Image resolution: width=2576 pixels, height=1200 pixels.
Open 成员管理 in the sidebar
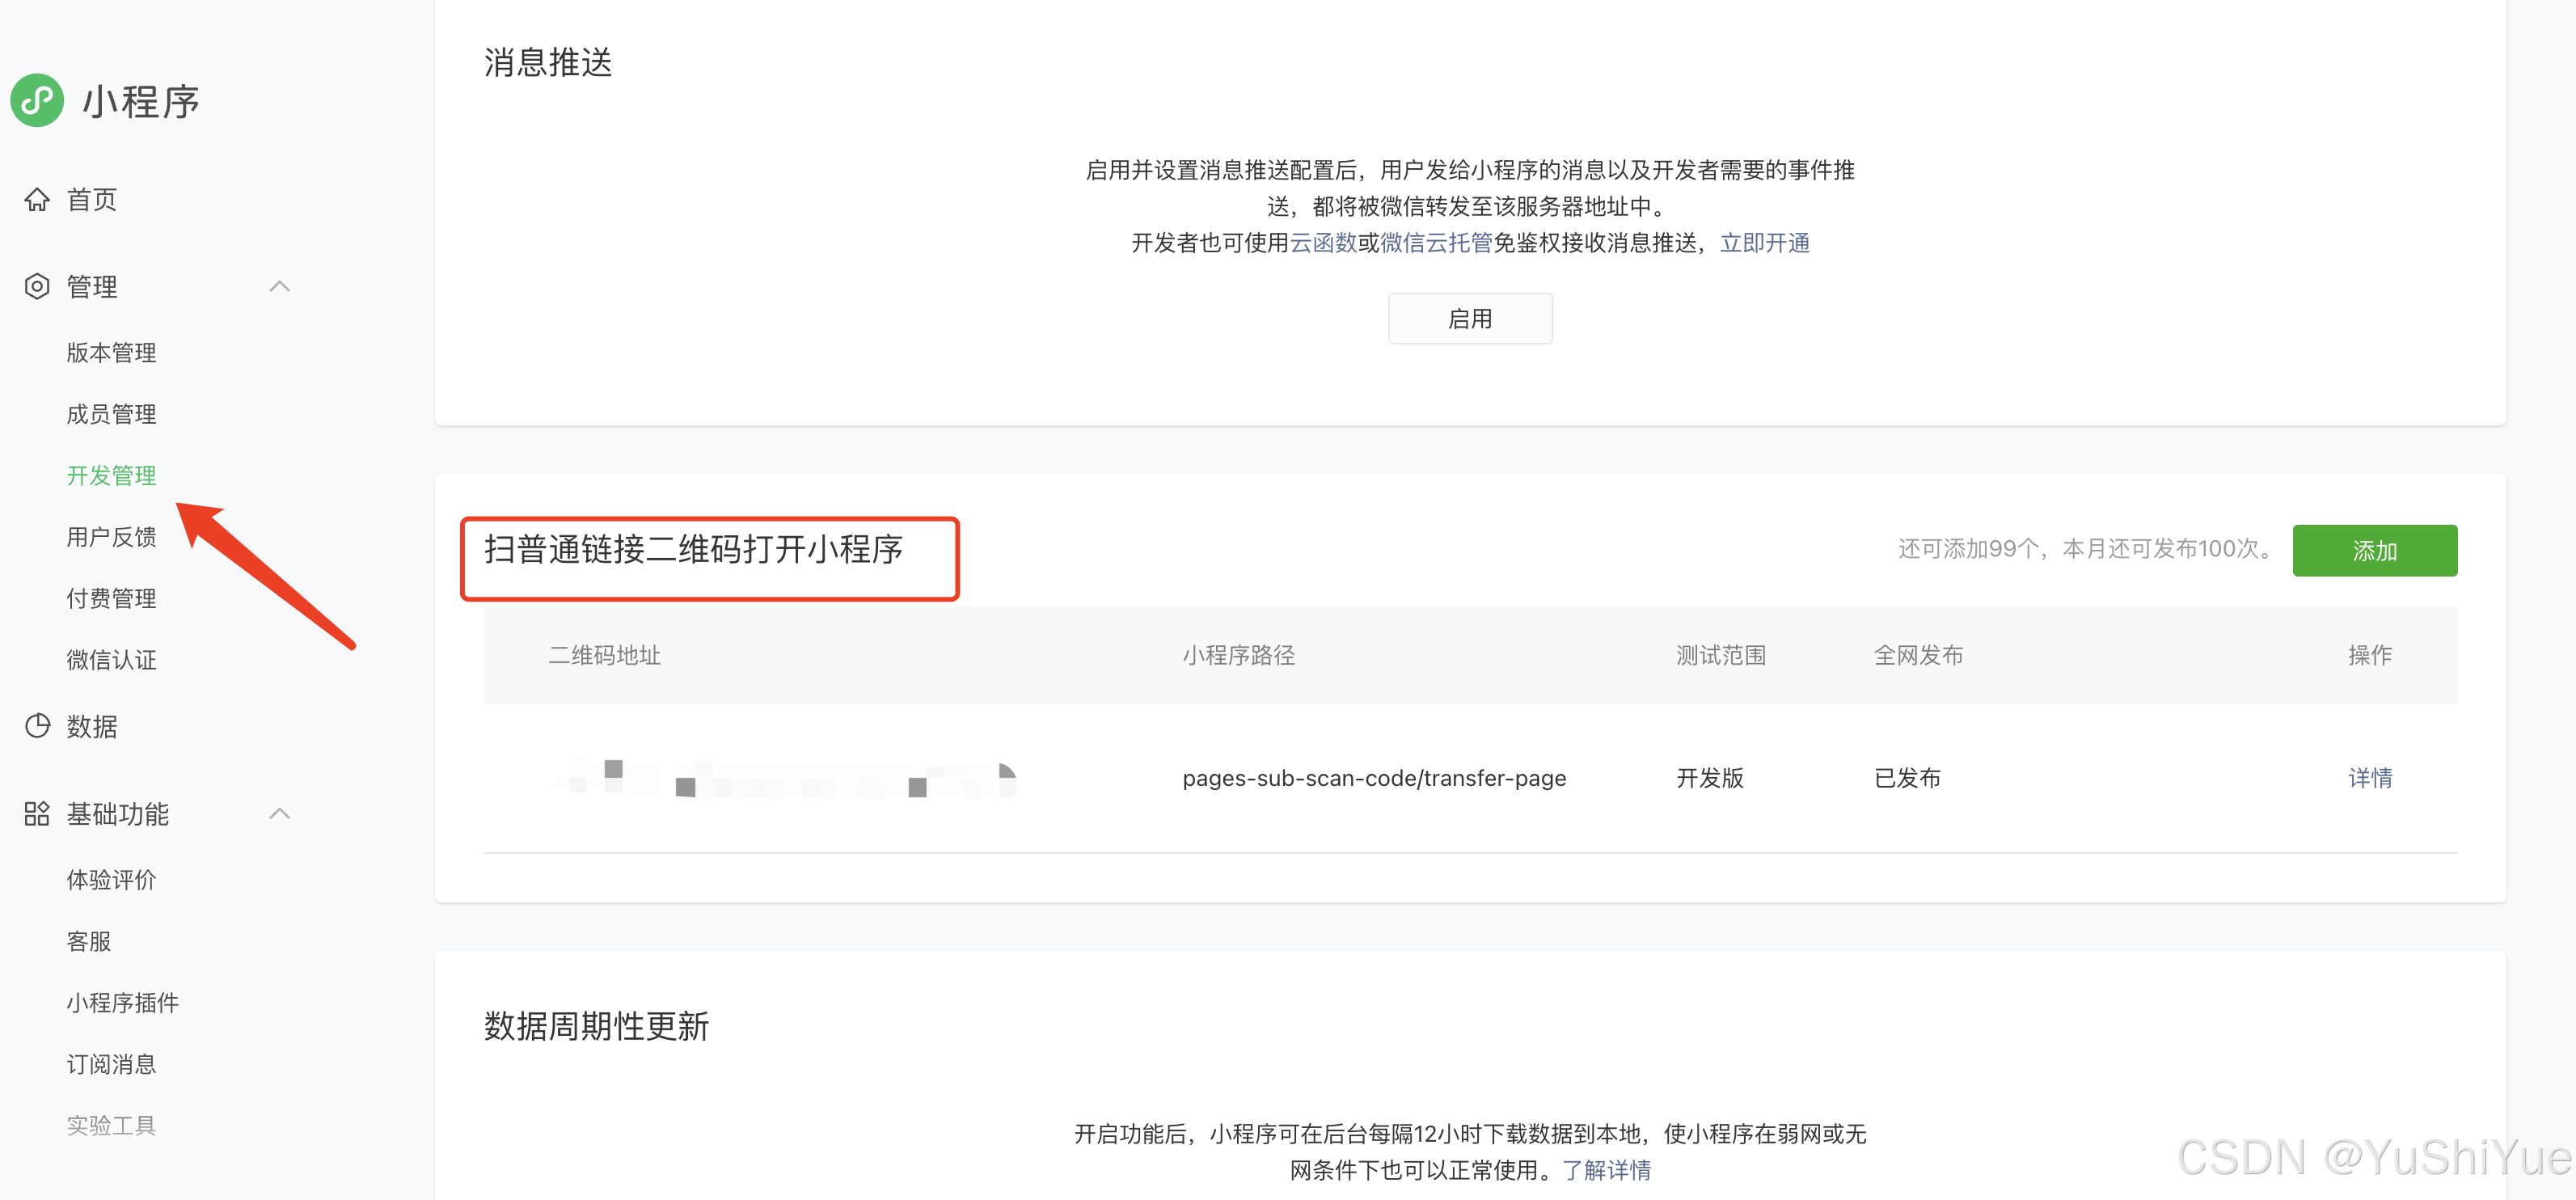111,414
